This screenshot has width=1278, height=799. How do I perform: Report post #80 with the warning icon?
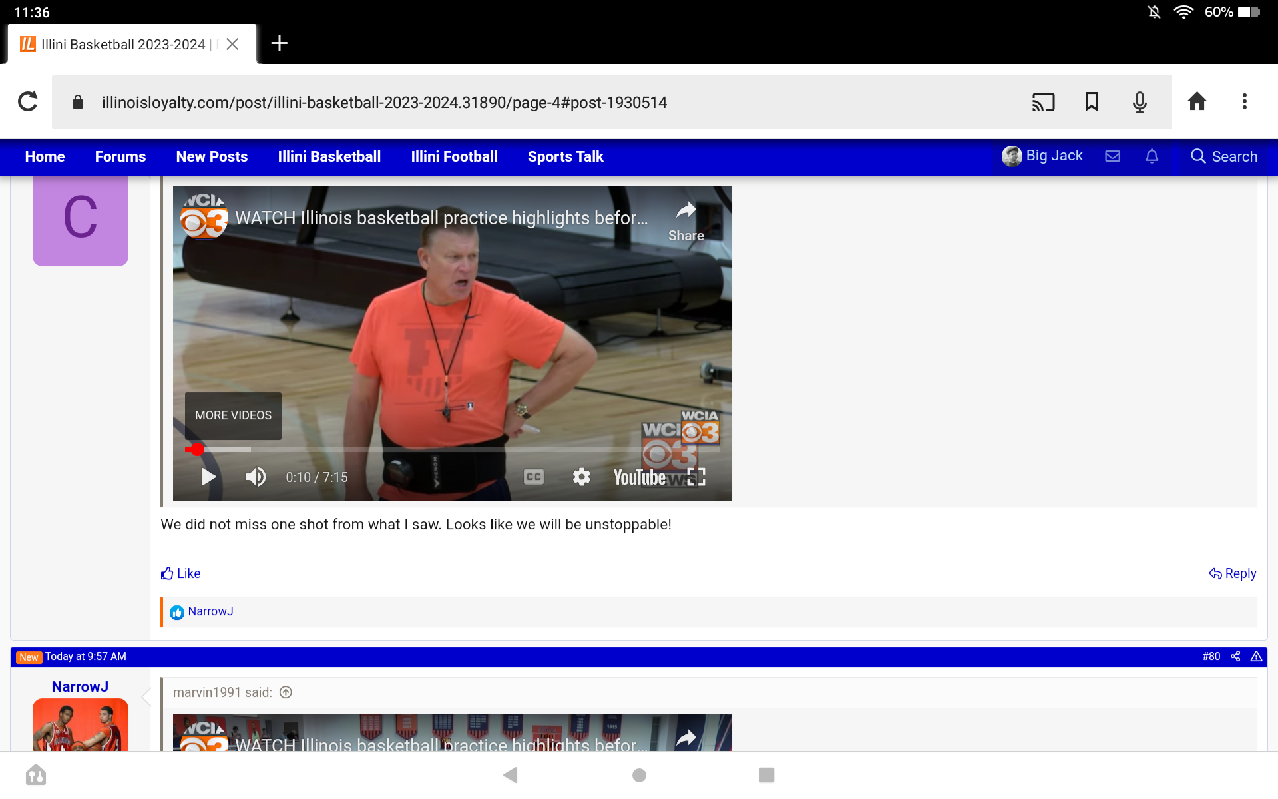[1257, 657]
